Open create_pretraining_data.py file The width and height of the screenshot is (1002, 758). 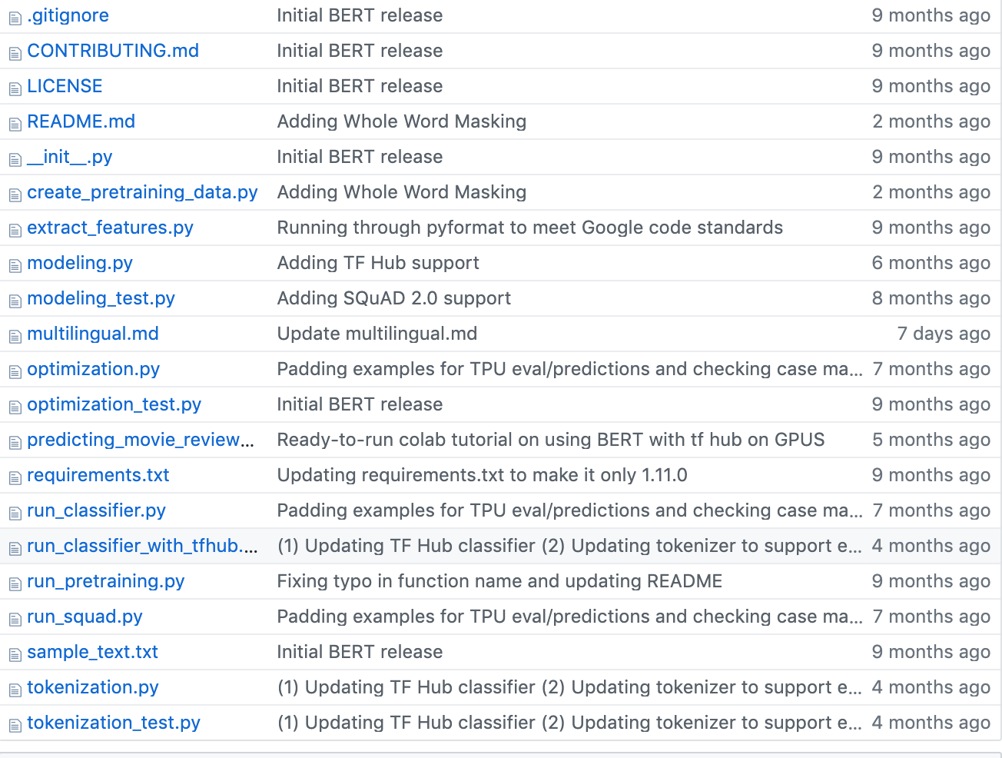[x=142, y=192]
